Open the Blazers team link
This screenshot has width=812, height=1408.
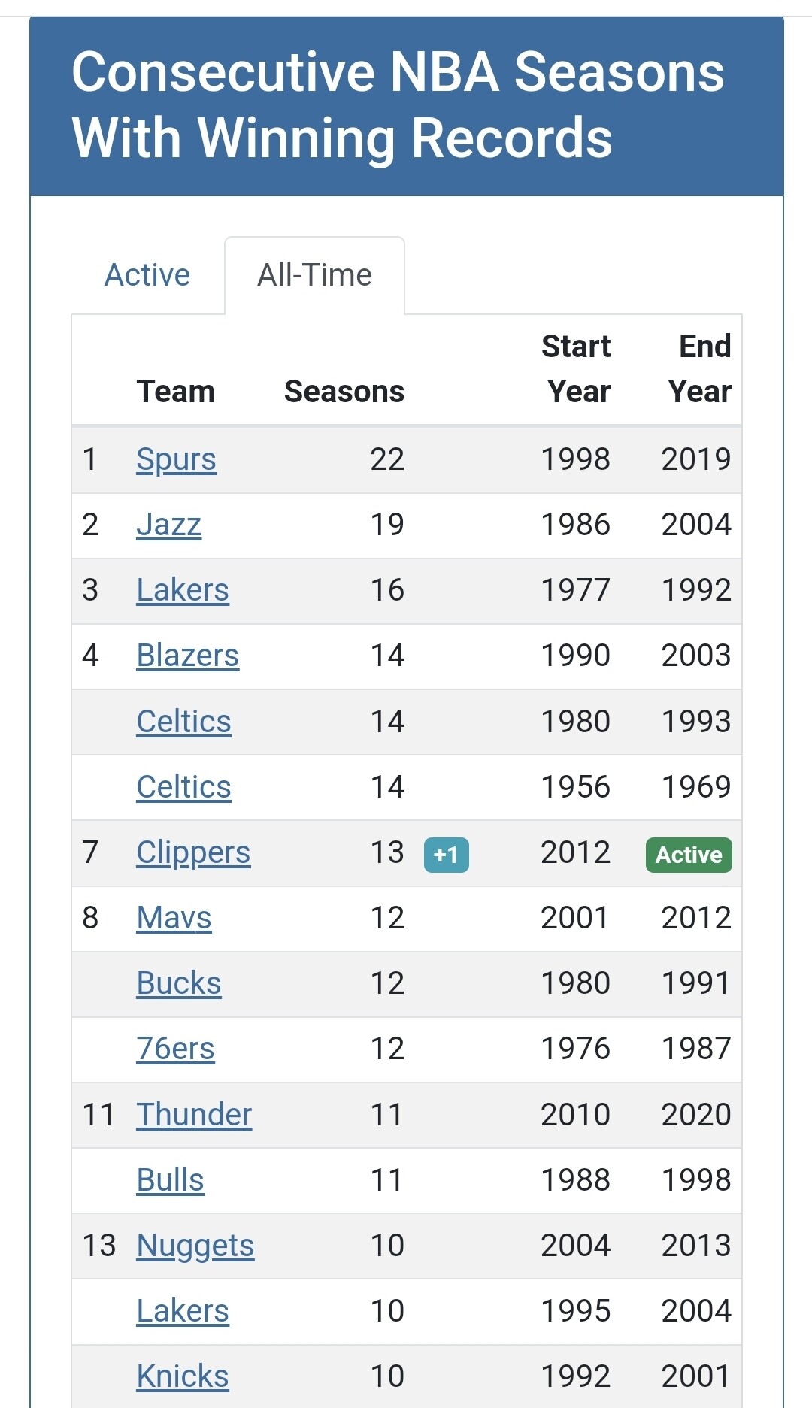click(187, 656)
